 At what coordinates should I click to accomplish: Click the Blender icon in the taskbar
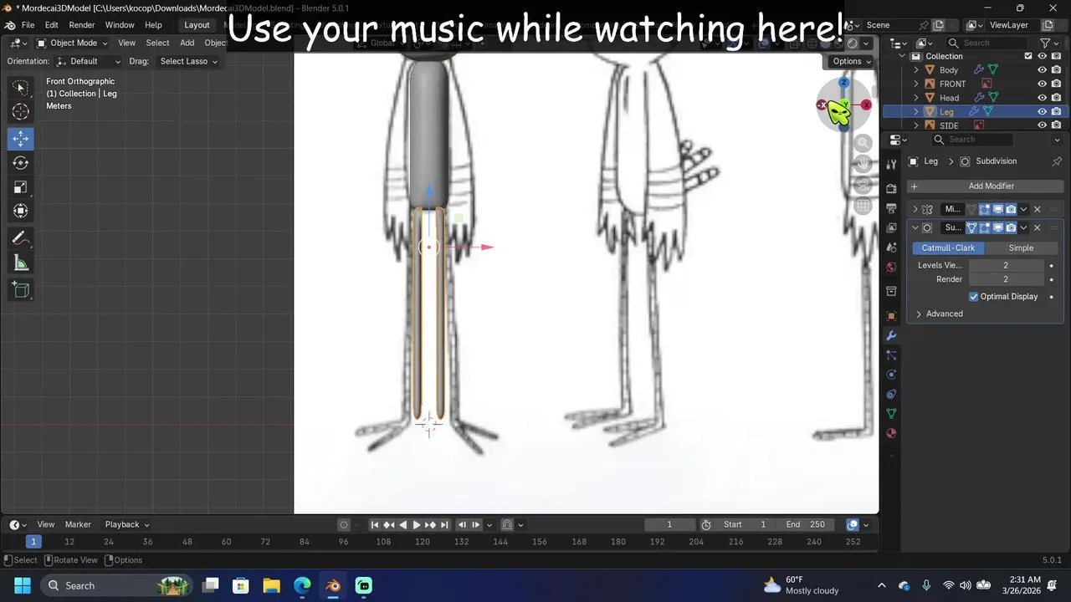point(333,585)
